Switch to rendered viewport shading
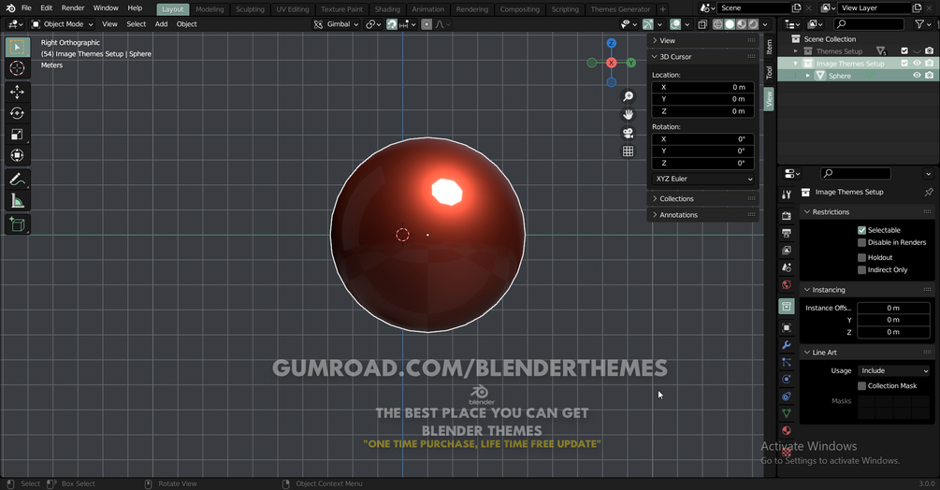The height and width of the screenshot is (490, 940). pos(753,24)
